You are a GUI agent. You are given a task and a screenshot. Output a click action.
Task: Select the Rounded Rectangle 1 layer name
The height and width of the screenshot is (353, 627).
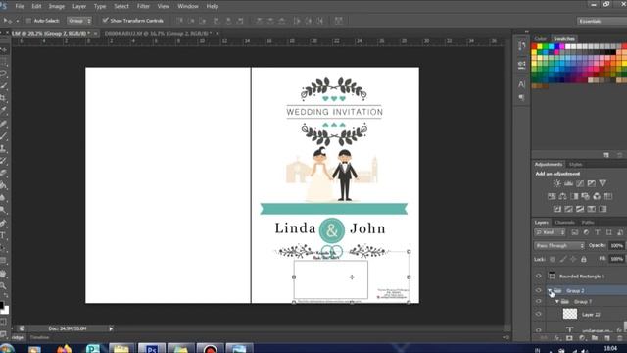coord(582,277)
